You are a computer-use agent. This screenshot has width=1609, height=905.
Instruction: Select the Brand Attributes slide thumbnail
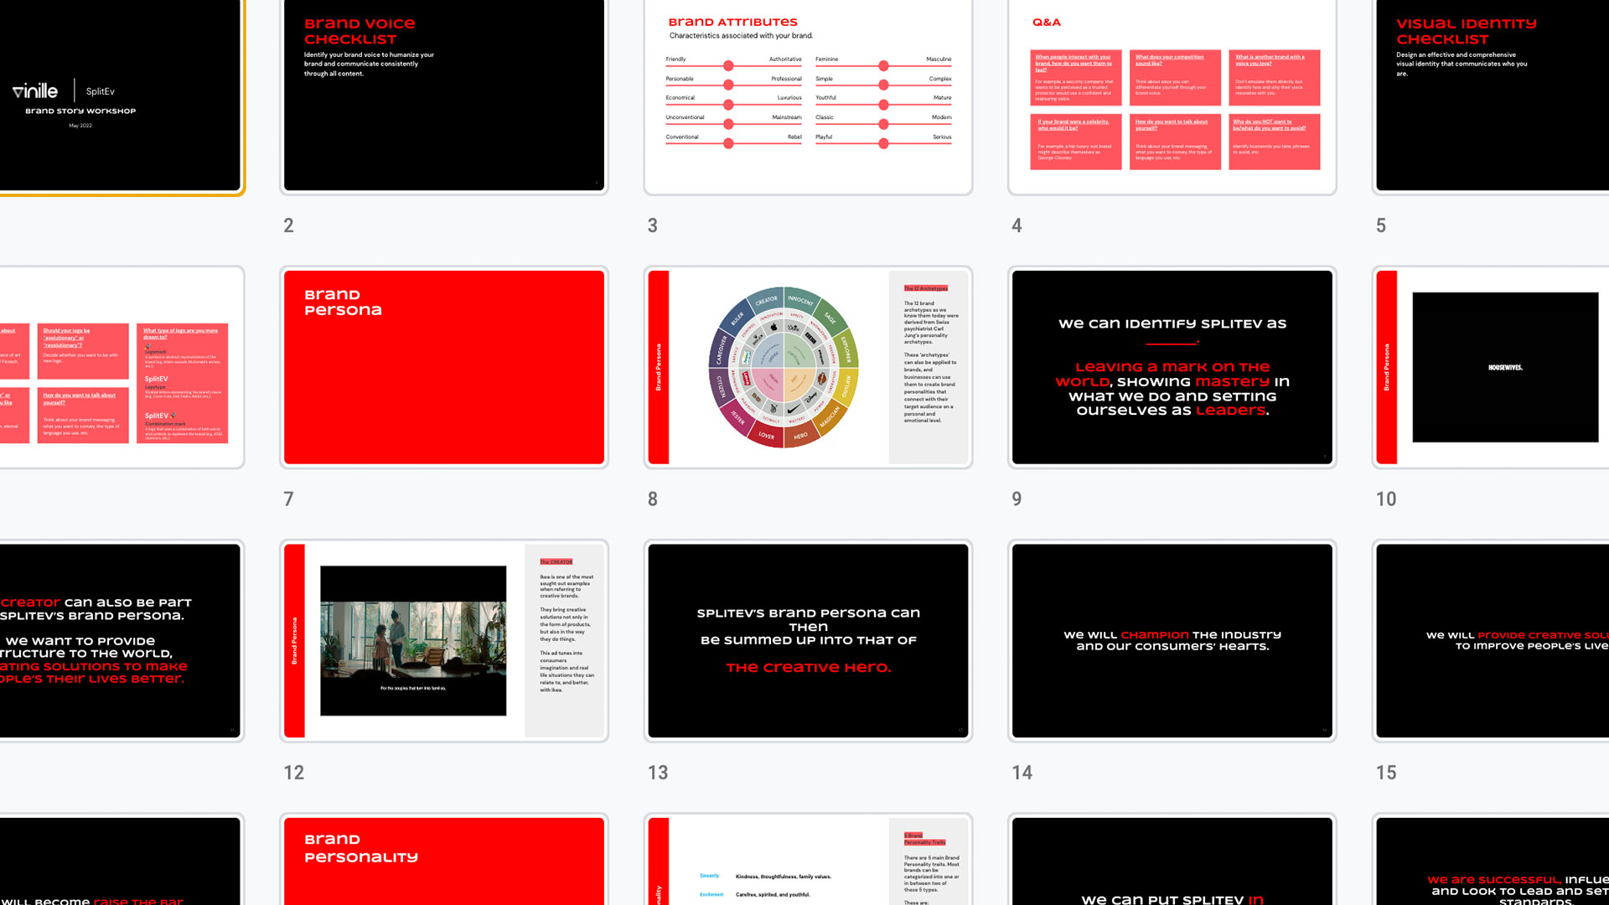(x=808, y=95)
